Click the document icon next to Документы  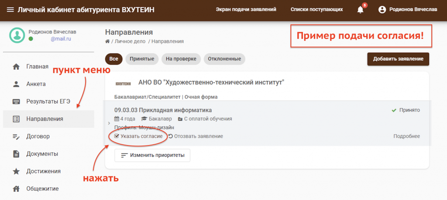[x=17, y=154]
